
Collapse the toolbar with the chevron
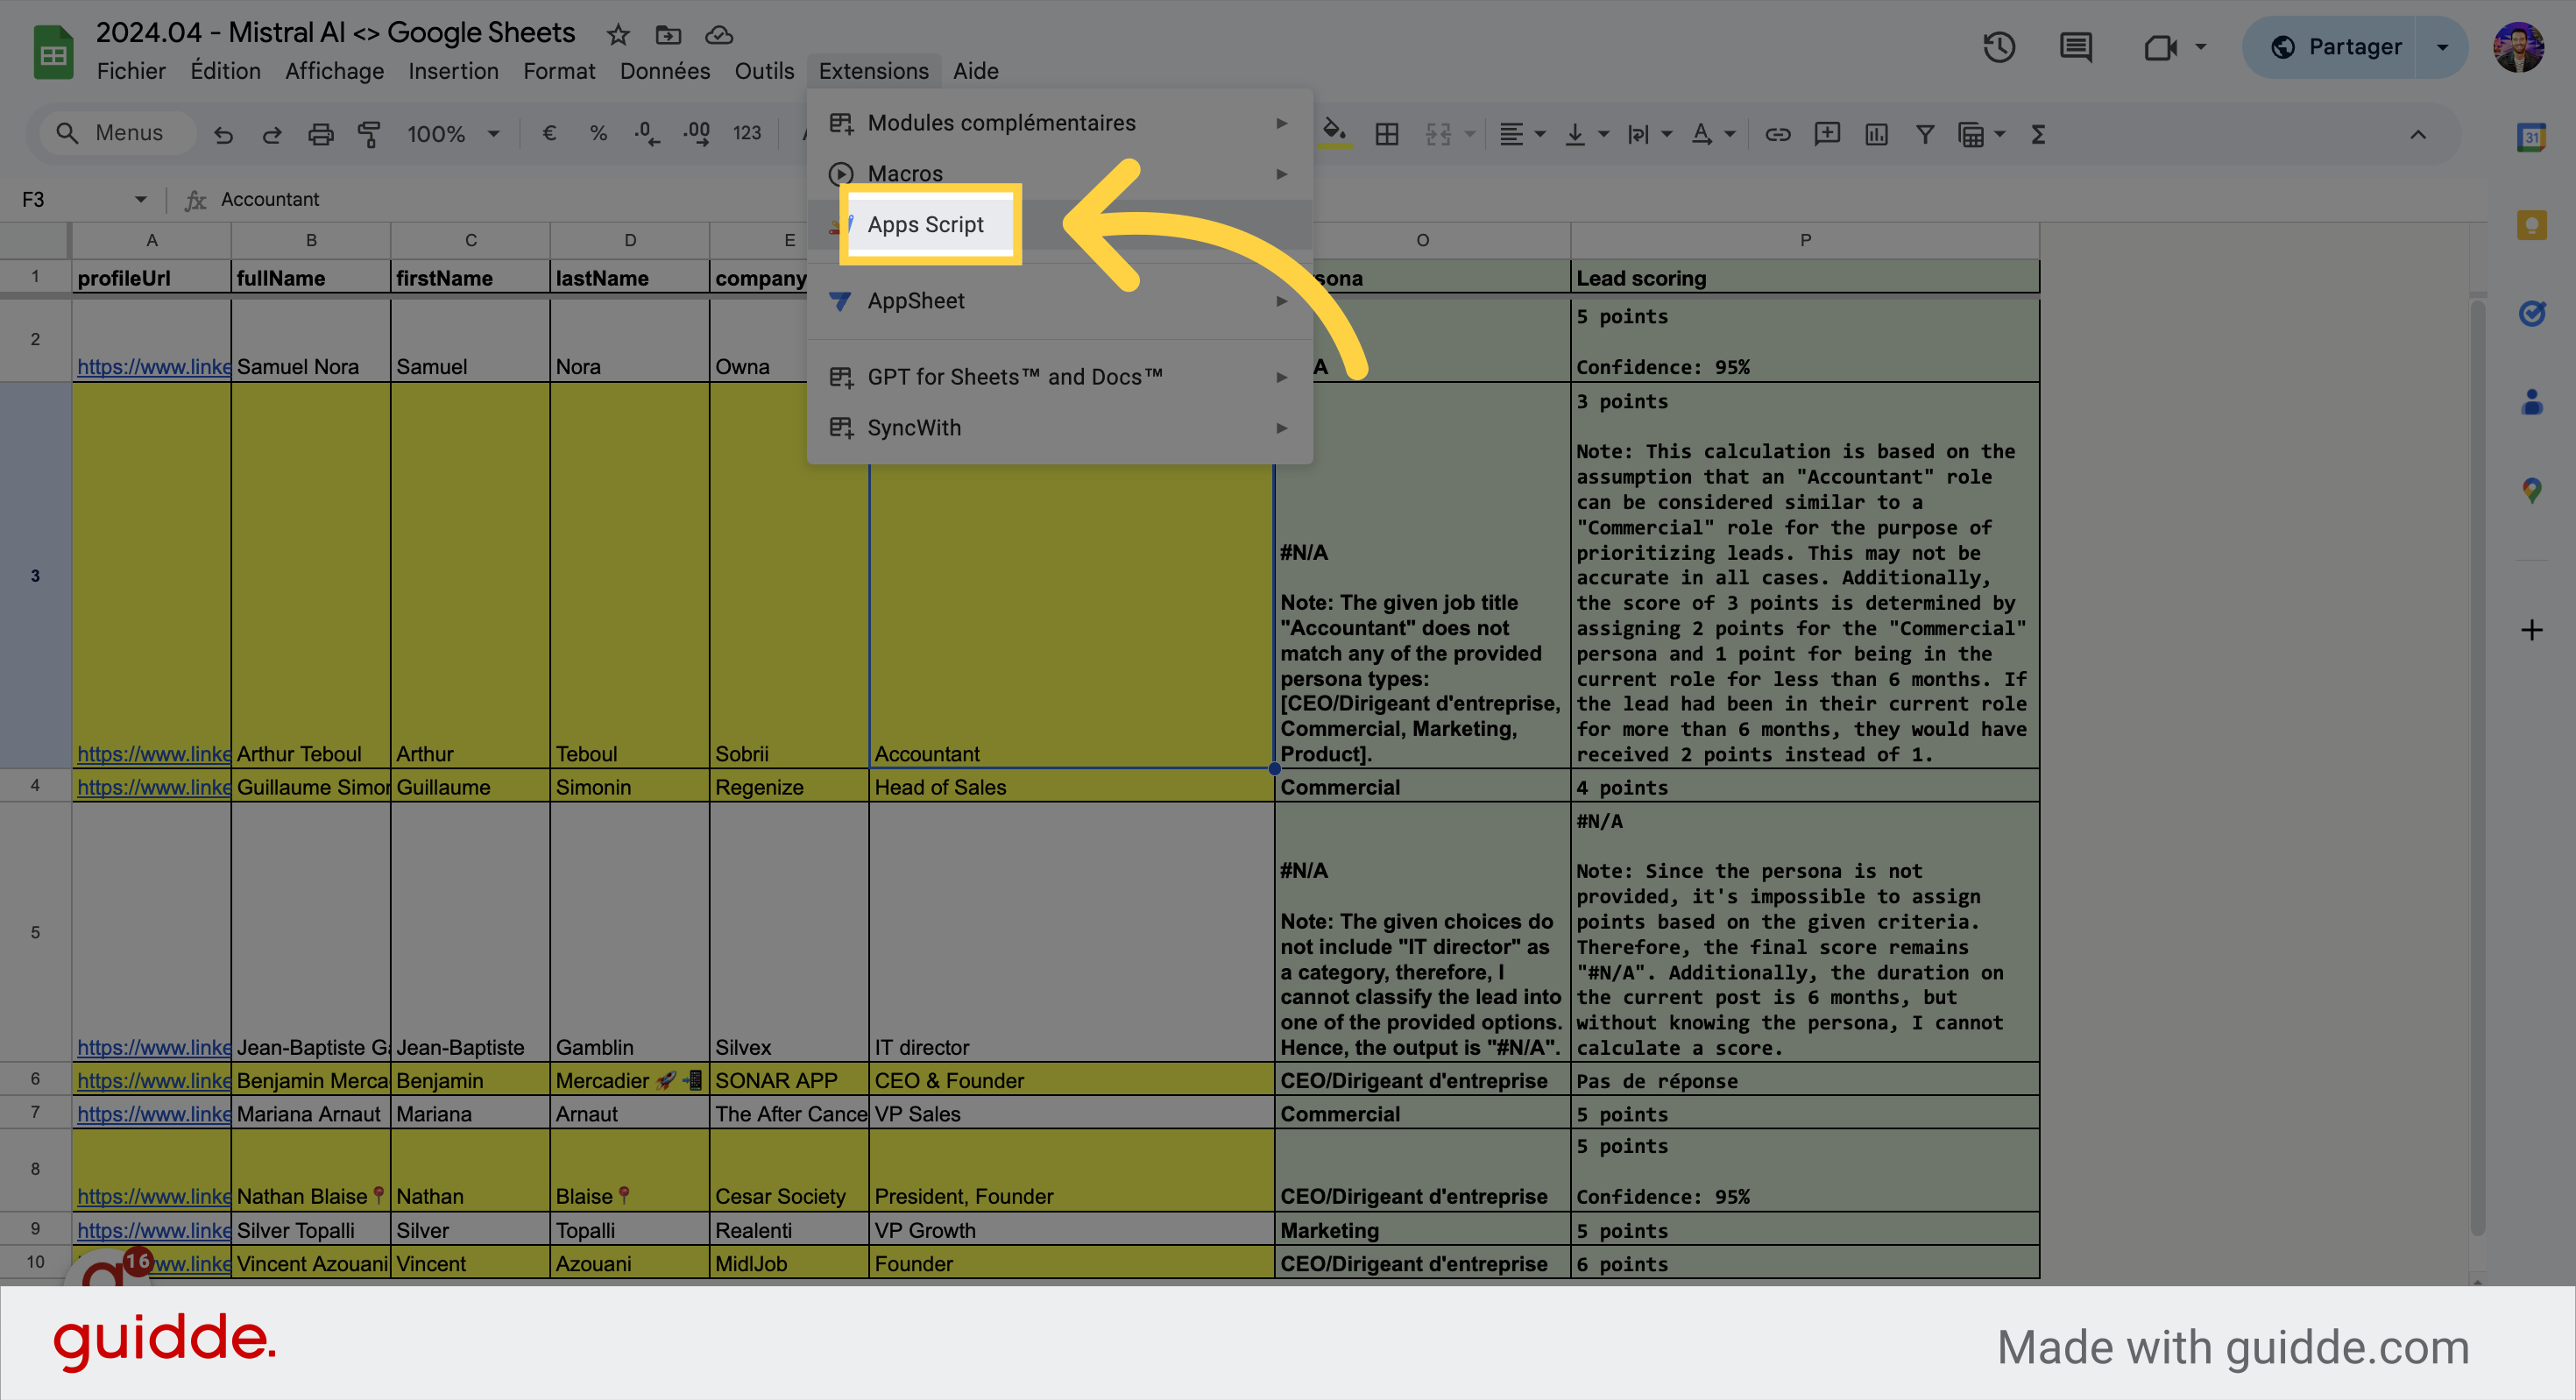tap(2418, 135)
